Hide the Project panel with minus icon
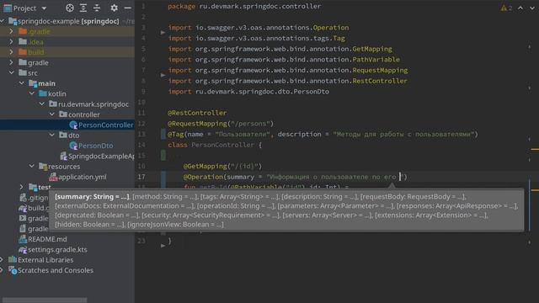Viewport: 539px width, 303px height. tap(127, 8)
